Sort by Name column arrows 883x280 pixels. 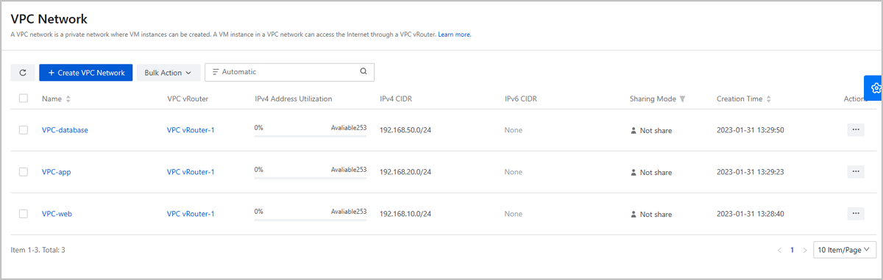pos(68,99)
